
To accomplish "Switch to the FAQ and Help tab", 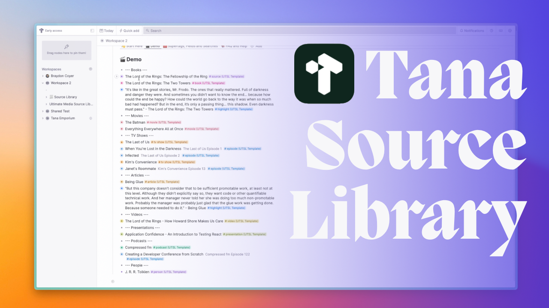I will coord(234,46).
